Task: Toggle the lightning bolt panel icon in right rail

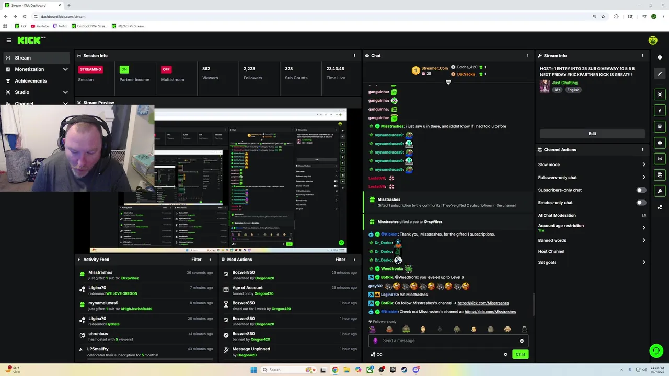Action: click(660, 111)
